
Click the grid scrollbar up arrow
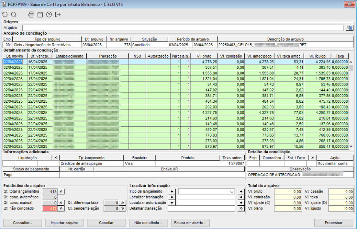(351, 62)
